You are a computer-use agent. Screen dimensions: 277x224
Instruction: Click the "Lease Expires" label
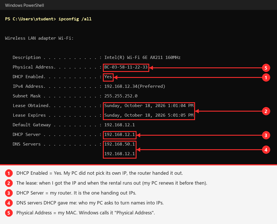[29, 115]
